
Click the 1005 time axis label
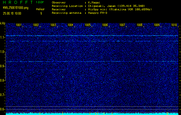click(x=88, y=25)
